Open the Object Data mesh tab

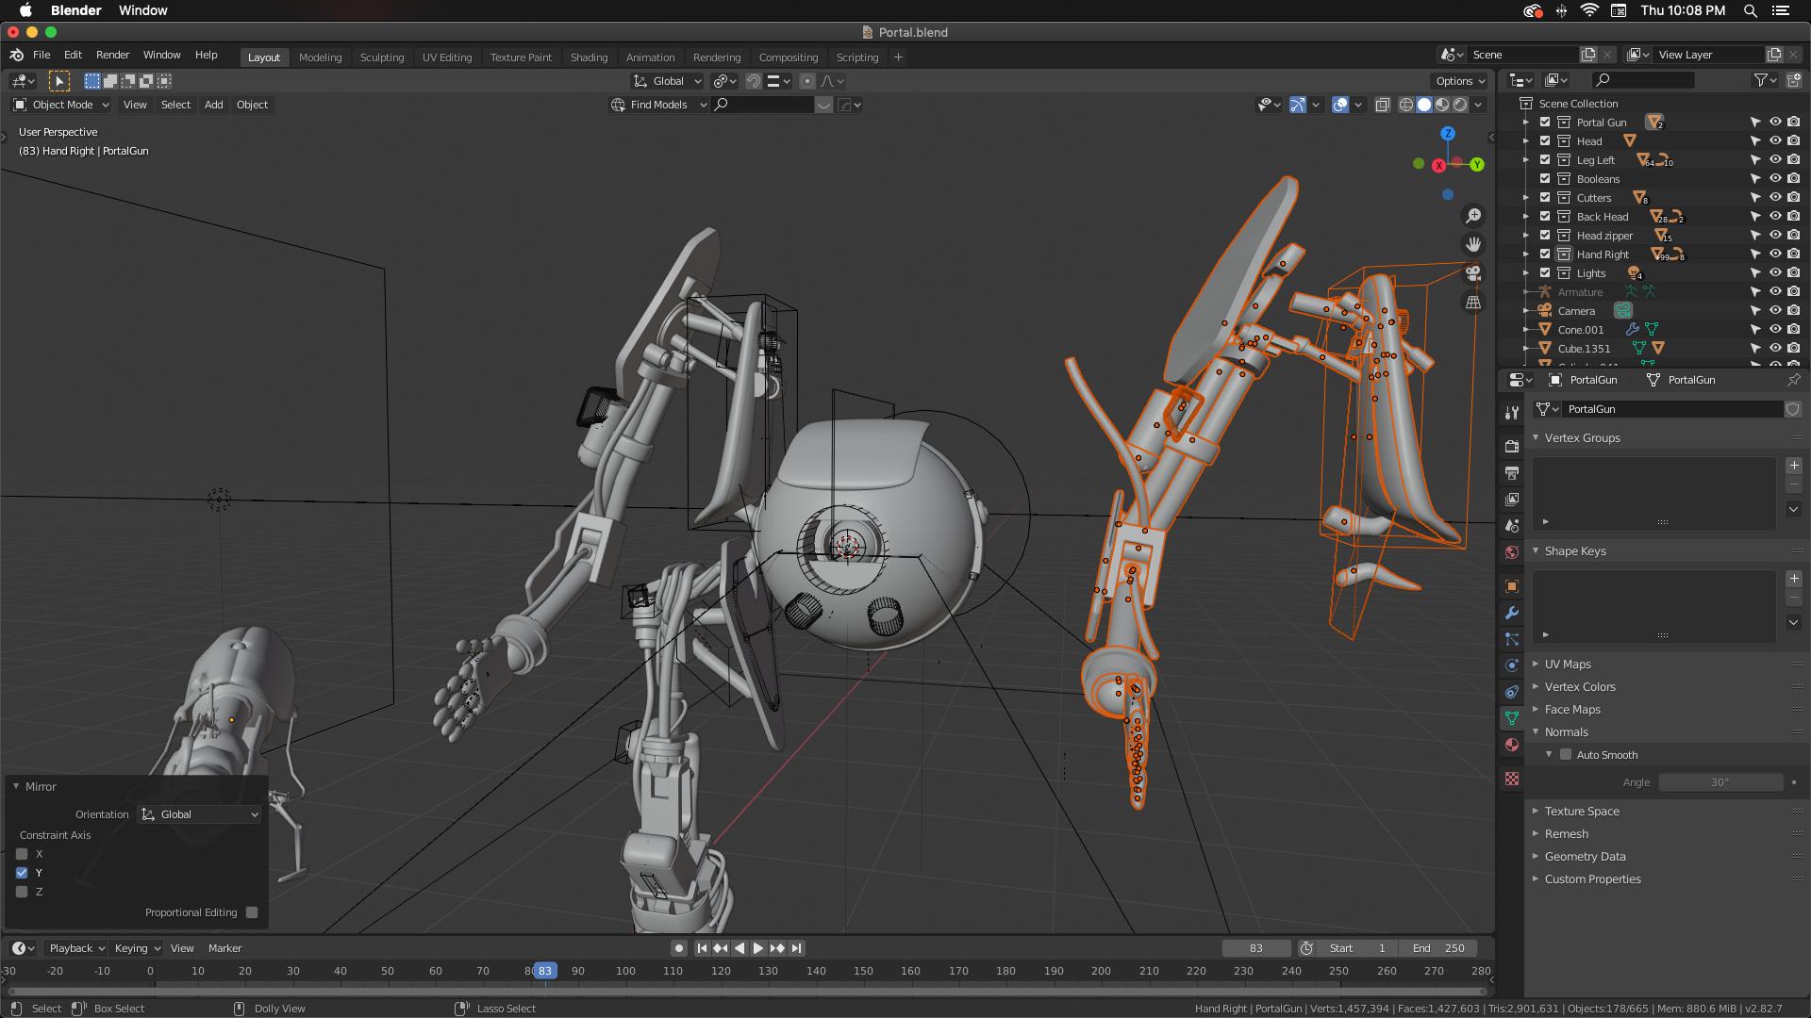point(1512,718)
